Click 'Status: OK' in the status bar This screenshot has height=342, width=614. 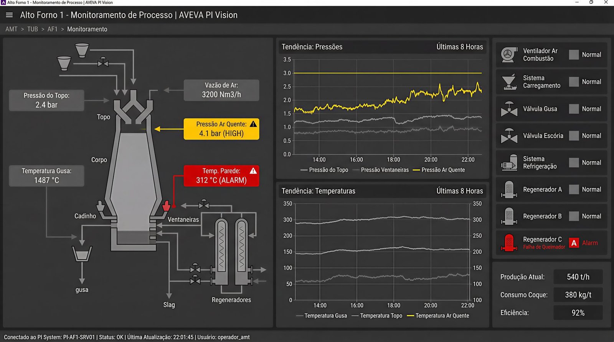pyautogui.click(x=111, y=337)
